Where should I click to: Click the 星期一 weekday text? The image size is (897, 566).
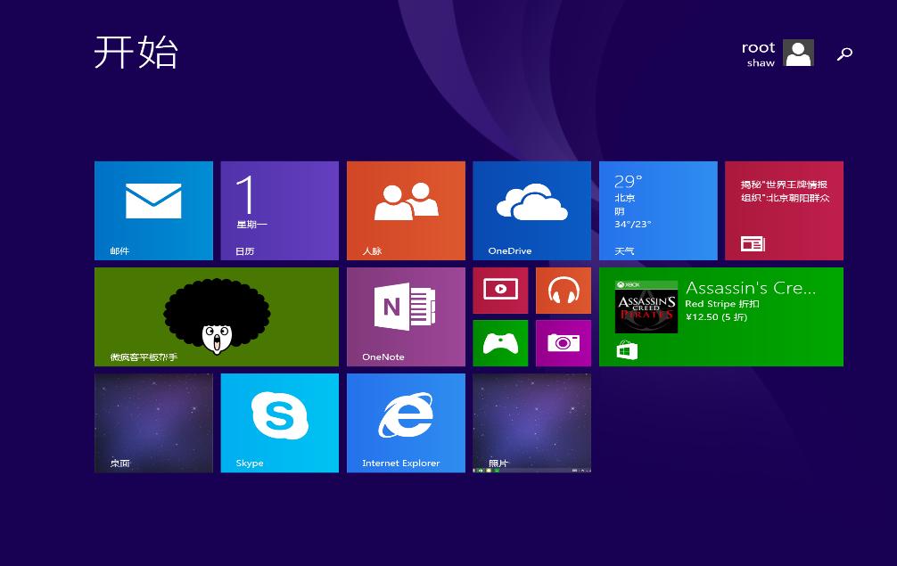pos(251,225)
